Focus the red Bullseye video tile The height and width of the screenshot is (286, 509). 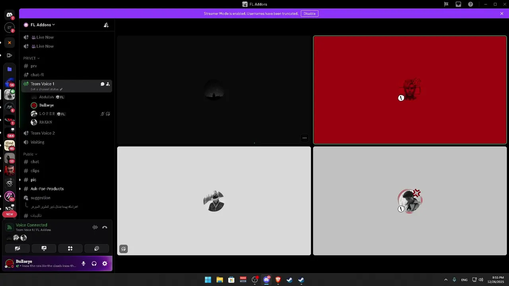[x=410, y=90]
